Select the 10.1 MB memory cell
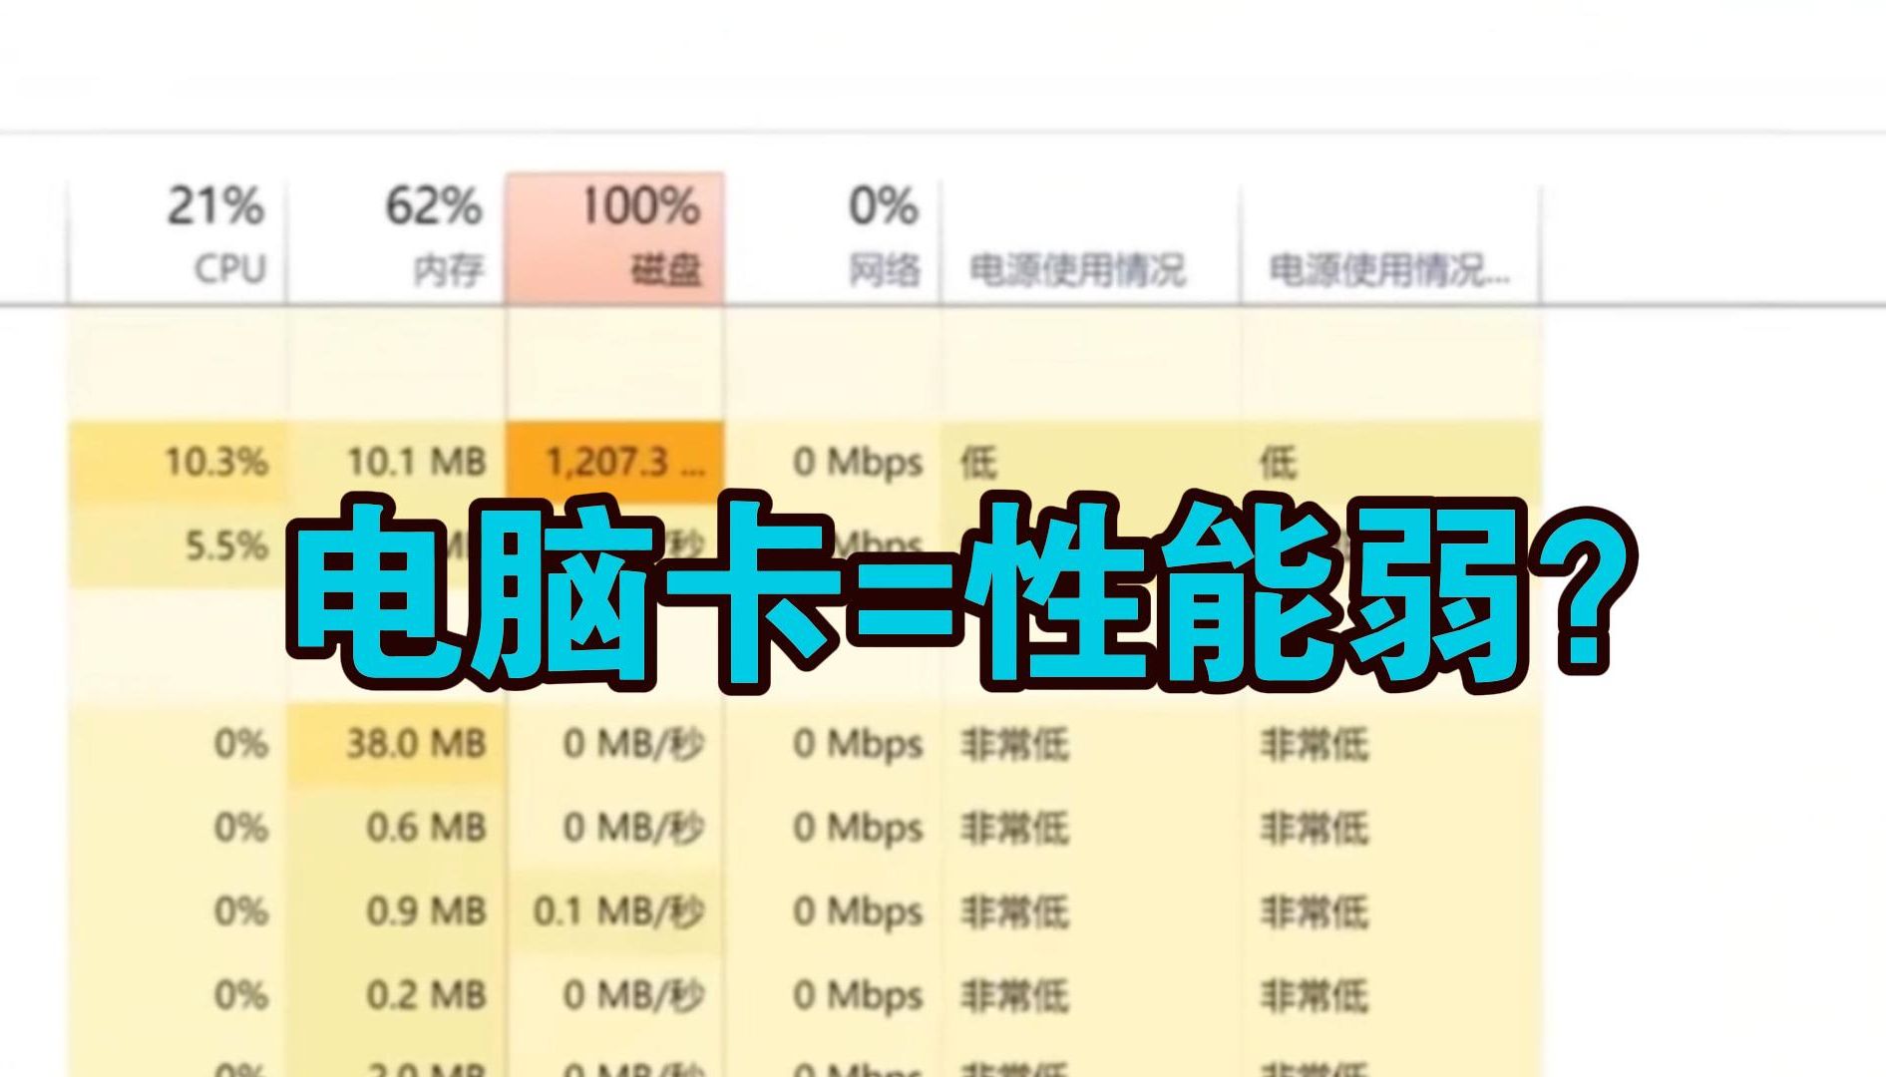This screenshot has height=1077, width=1886. 396,462
